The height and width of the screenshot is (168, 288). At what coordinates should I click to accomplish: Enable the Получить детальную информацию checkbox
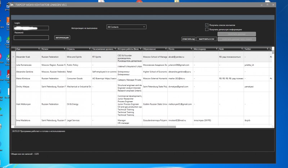(207, 29)
